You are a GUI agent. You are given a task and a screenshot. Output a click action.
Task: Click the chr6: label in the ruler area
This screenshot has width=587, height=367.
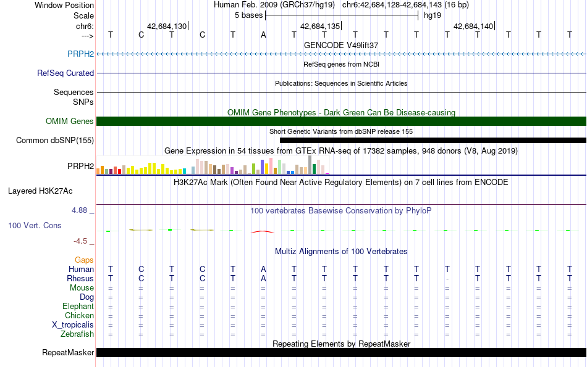pos(85,26)
